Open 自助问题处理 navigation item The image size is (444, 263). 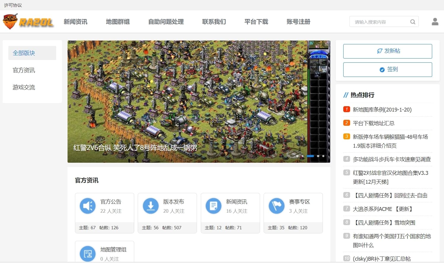click(166, 22)
